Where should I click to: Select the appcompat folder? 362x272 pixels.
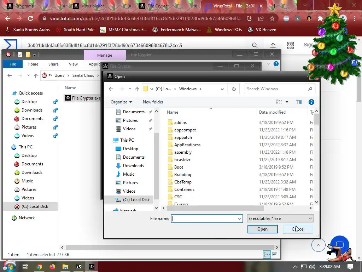185,130
